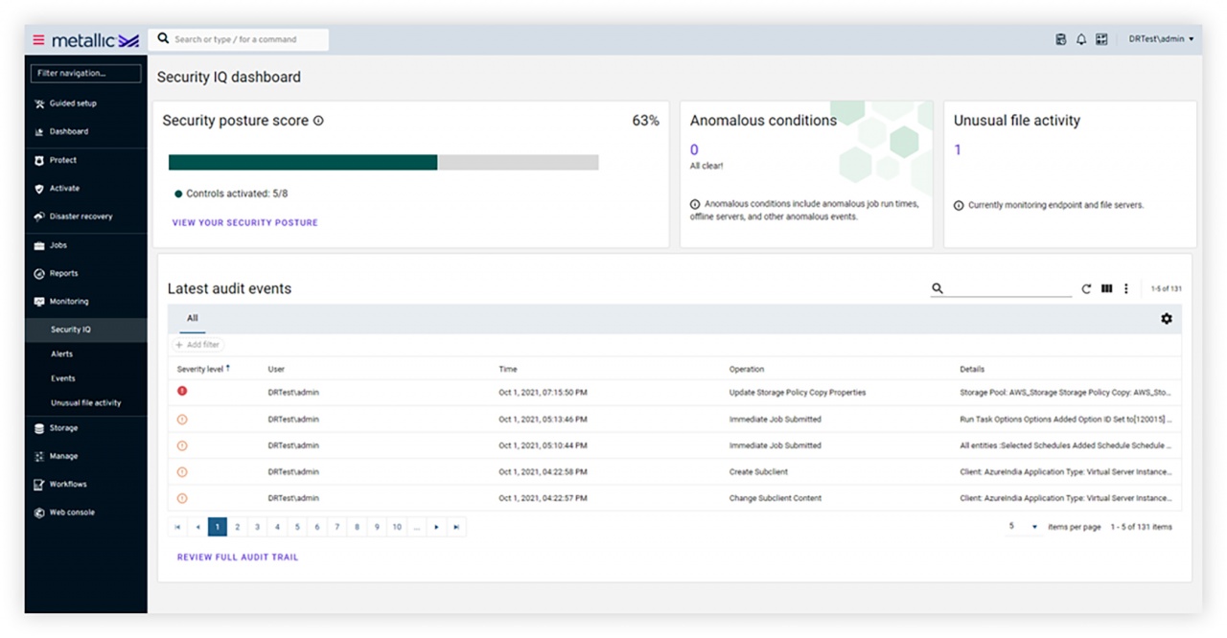Open table settings gear icon
The height and width of the screenshot is (638, 1227).
coord(1166,319)
